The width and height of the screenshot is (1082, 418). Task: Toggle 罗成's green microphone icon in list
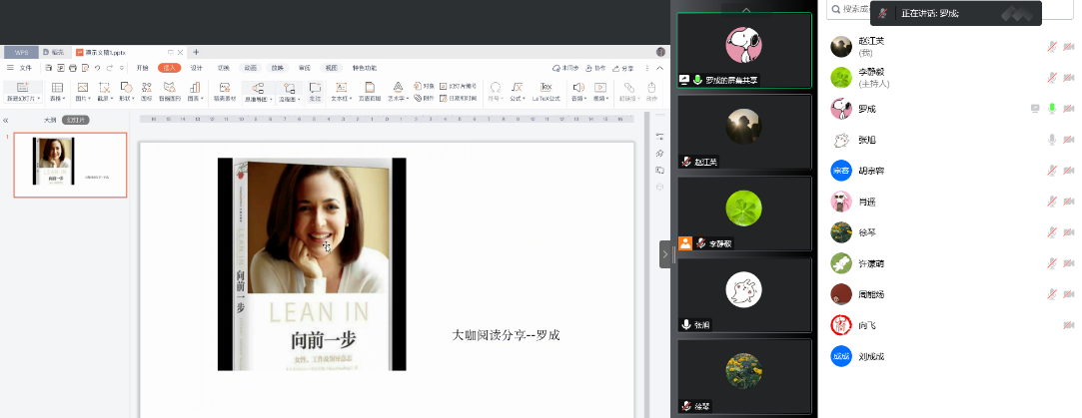coord(1052,108)
